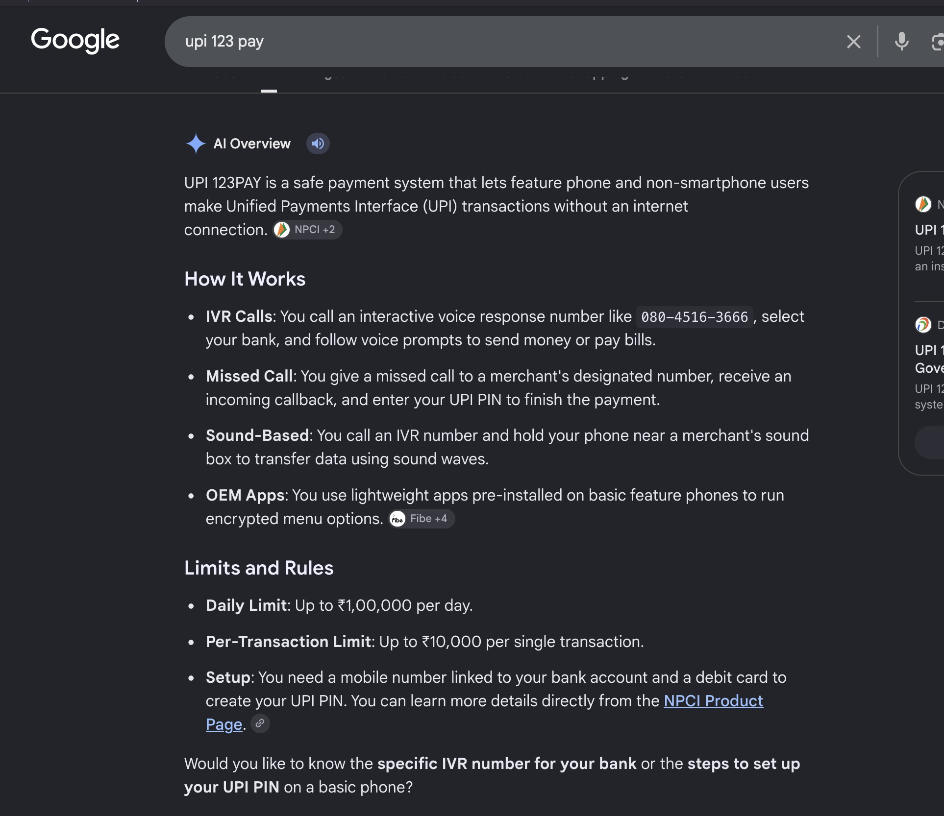Click 'specific IVR number for your bank' text
The image size is (944, 816).
(507, 764)
